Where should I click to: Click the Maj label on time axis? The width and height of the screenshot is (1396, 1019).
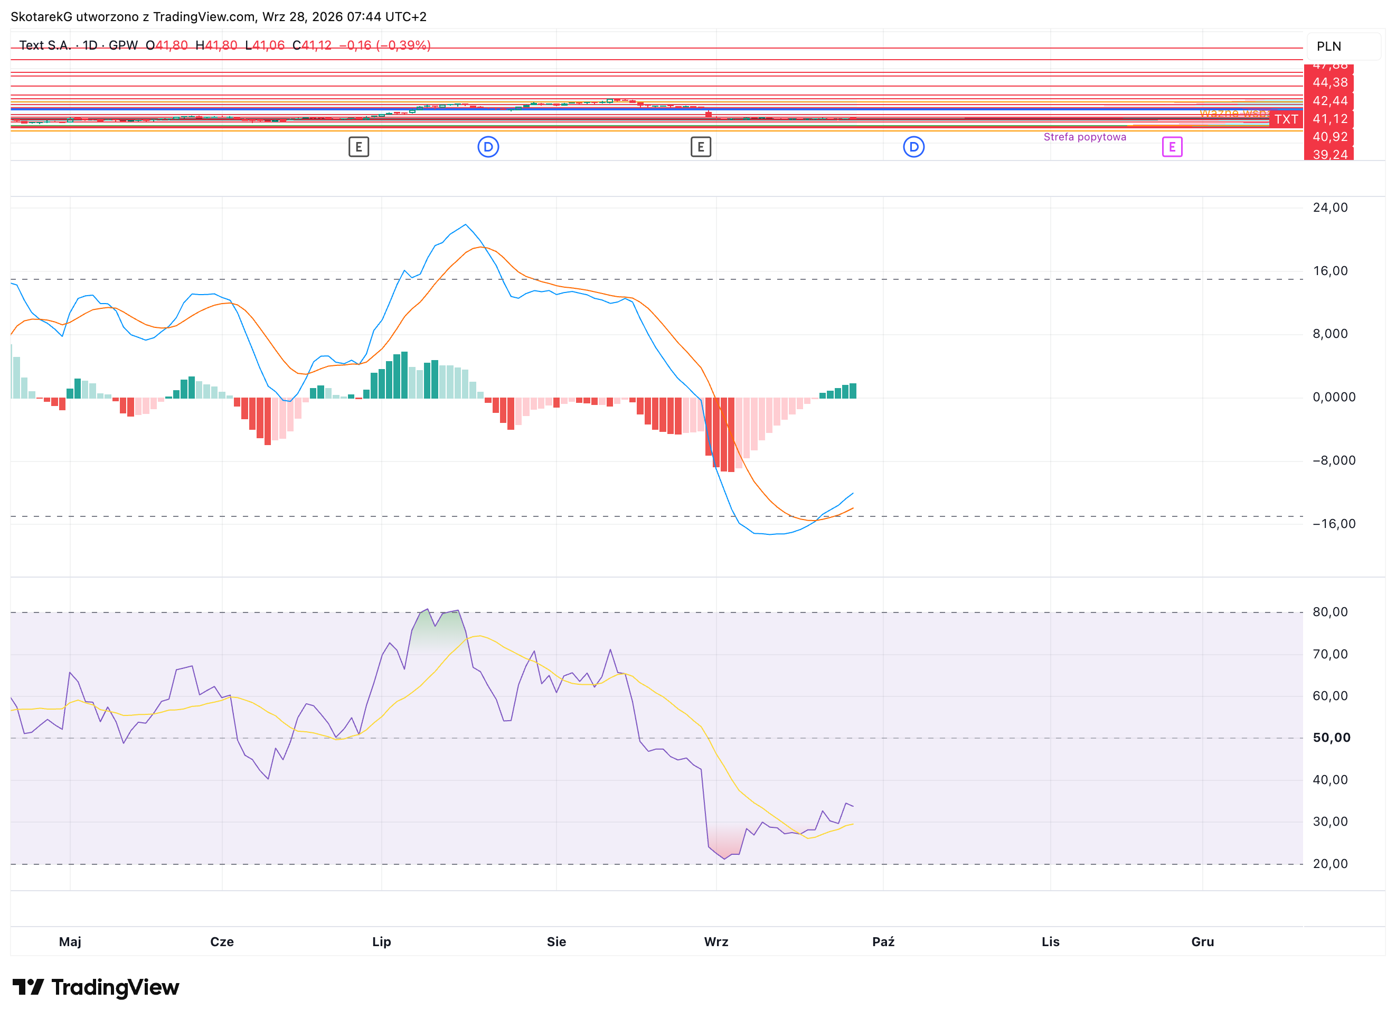[70, 942]
